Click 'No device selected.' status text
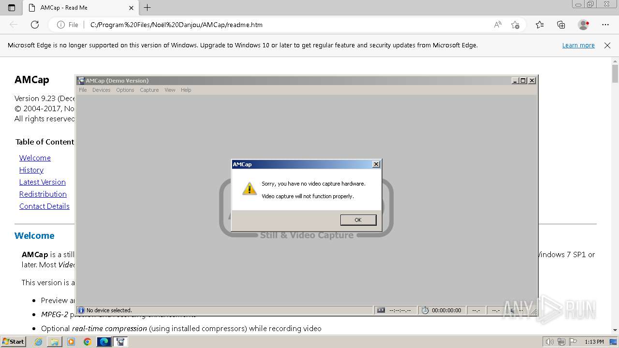Screen dimensions: 619x348 point(109,310)
